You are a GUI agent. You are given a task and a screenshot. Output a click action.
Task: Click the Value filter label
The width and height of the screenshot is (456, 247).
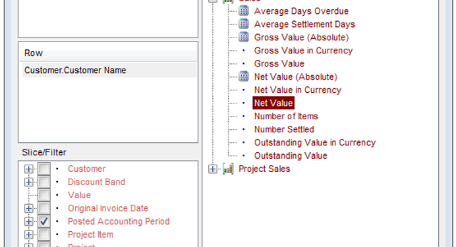coord(79,195)
